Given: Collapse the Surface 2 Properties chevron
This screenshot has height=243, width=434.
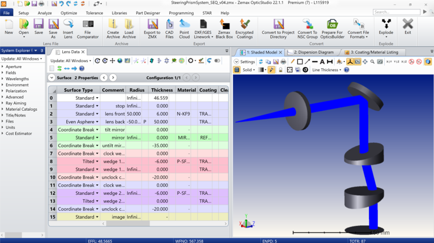Looking at the screenshot, I should click(x=52, y=78).
